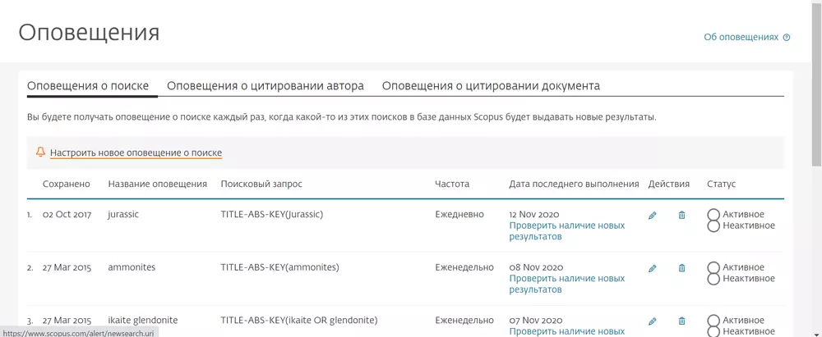
Task: Delete the ikaite glendonite alert trash icon
Action: [x=681, y=321]
